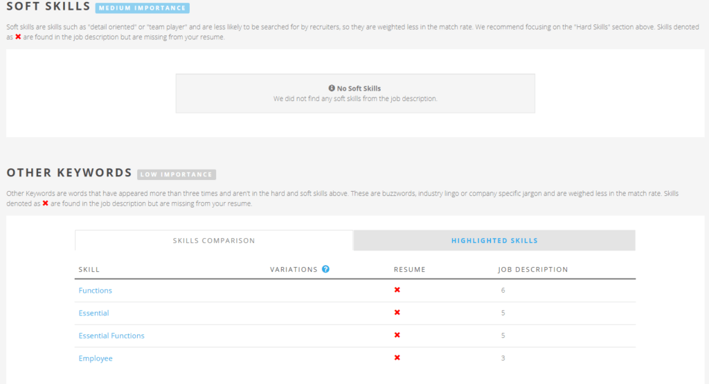Open the Essential skill link
This screenshot has width=709, height=384.
[x=93, y=313]
